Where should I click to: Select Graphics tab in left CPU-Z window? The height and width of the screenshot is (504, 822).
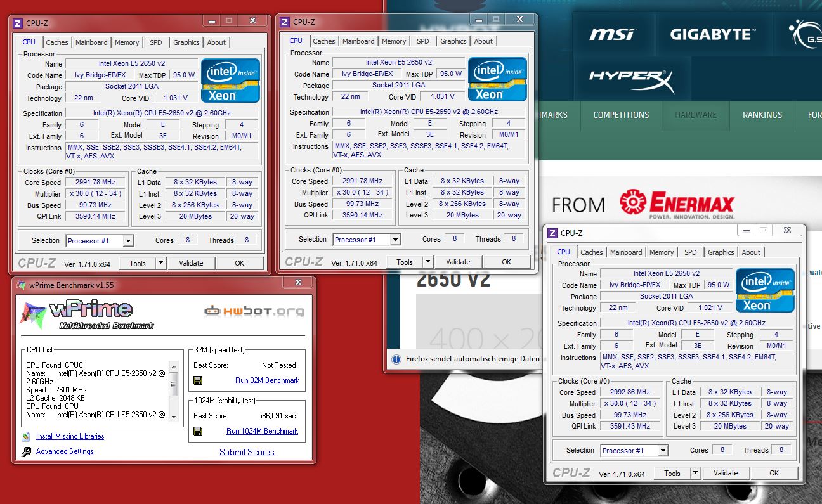point(186,42)
